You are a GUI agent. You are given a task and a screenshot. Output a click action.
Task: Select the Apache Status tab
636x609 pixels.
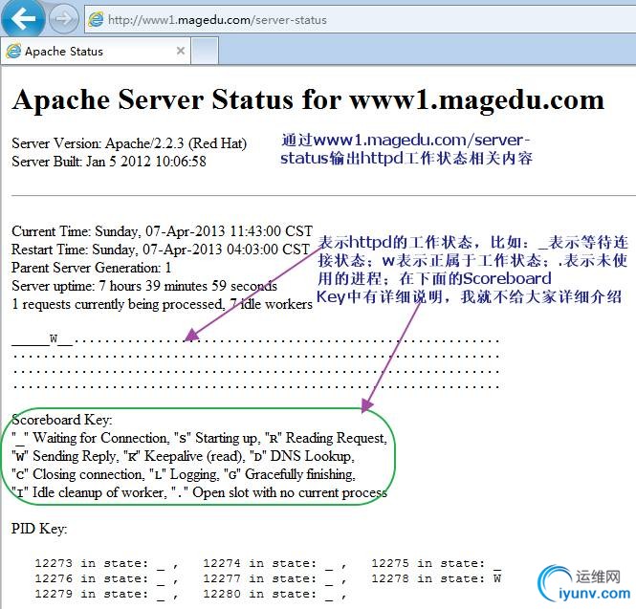coord(96,51)
